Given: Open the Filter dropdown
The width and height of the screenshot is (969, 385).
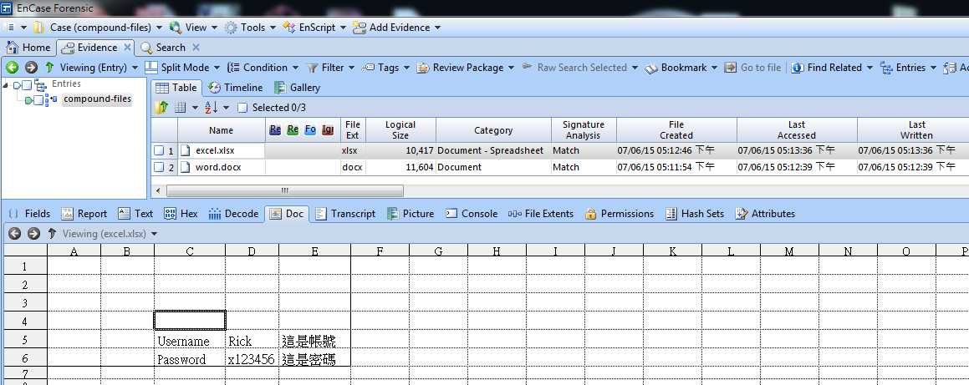Looking at the screenshot, I should 330,68.
